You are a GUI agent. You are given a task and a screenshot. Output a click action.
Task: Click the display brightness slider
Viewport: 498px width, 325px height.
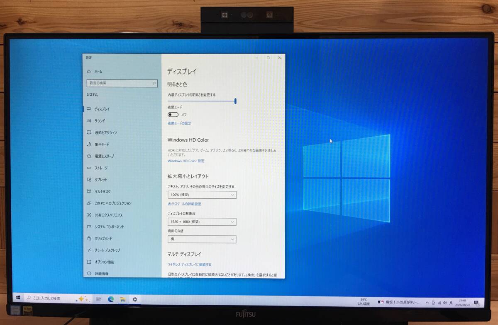[x=201, y=101]
